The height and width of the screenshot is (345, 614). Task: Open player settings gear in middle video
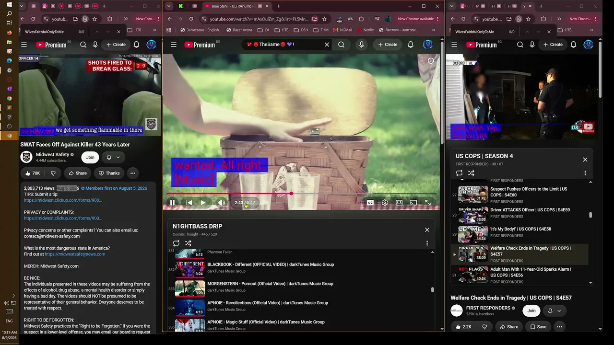click(x=385, y=203)
